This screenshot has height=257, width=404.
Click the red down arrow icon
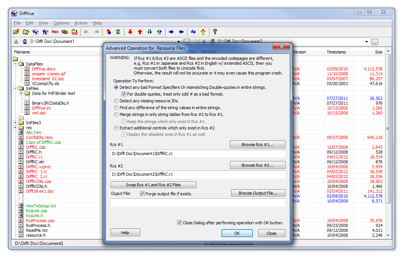click(130, 32)
